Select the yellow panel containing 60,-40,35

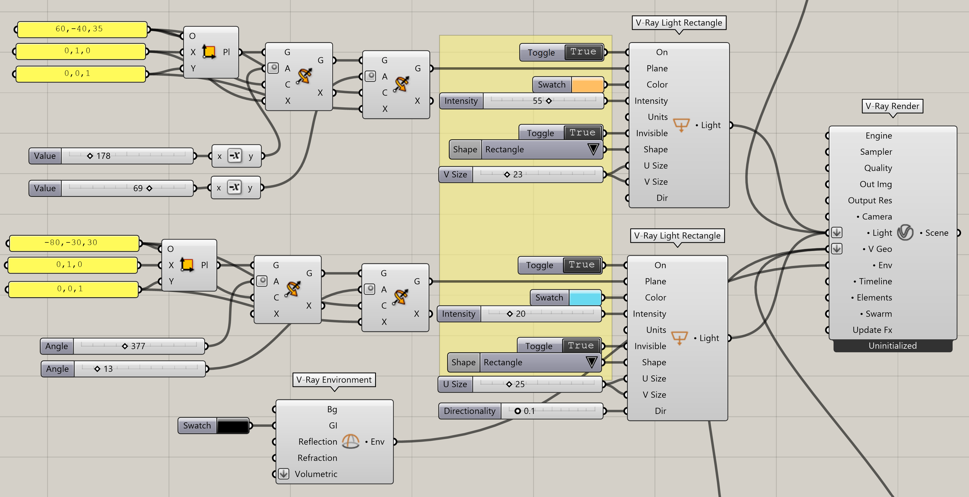pos(82,29)
